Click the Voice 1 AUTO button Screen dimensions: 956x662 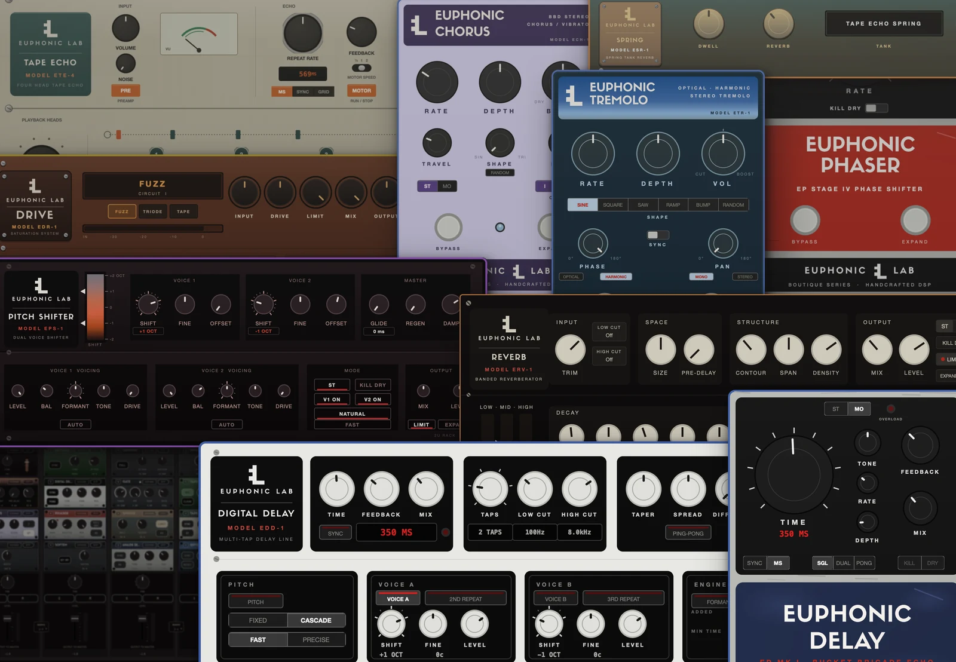75,425
